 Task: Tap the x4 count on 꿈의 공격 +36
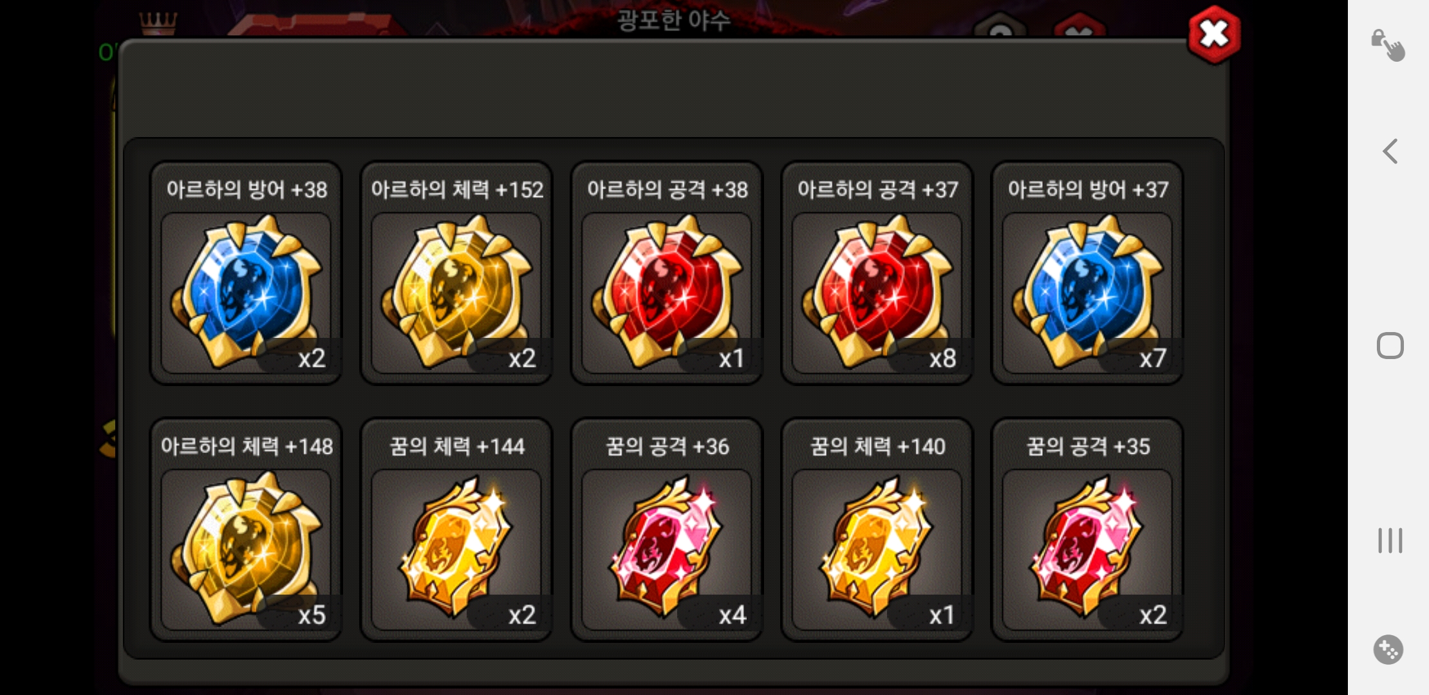pyautogui.click(x=733, y=615)
